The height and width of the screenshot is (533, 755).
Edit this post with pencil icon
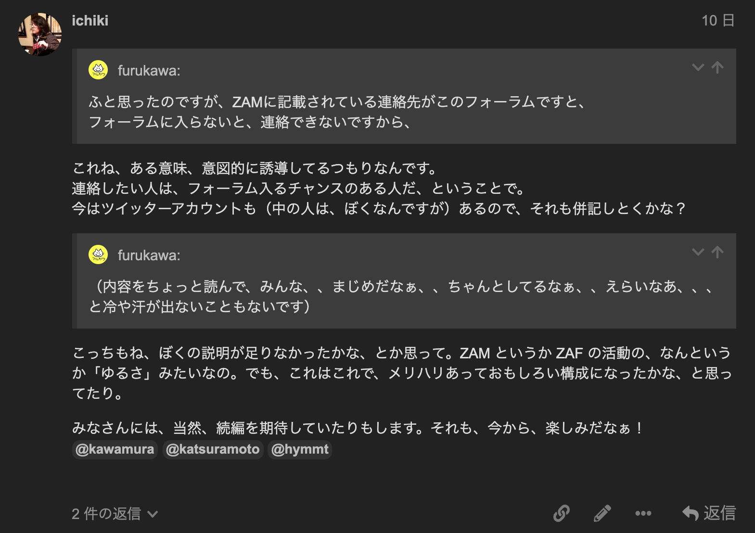[x=602, y=513]
